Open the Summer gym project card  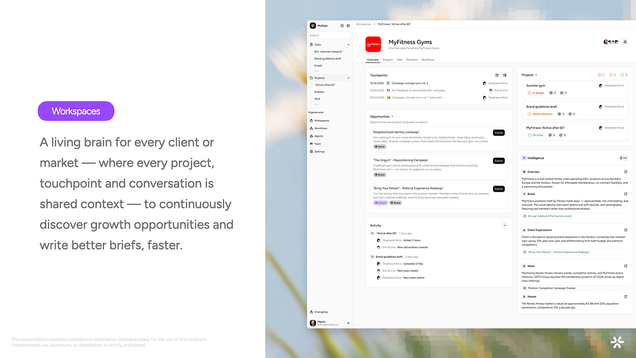575,89
